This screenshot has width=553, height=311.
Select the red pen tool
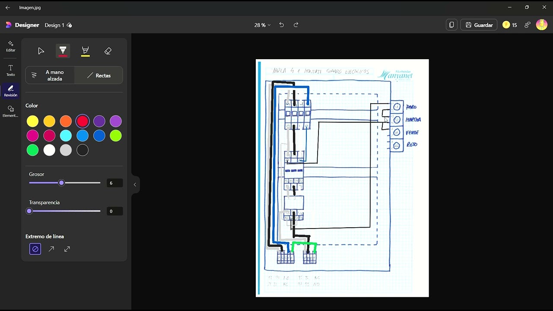pyautogui.click(x=63, y=51)
